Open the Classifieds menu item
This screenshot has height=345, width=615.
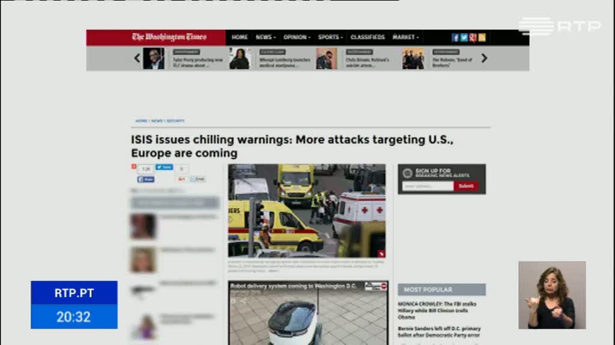point(368,37)
